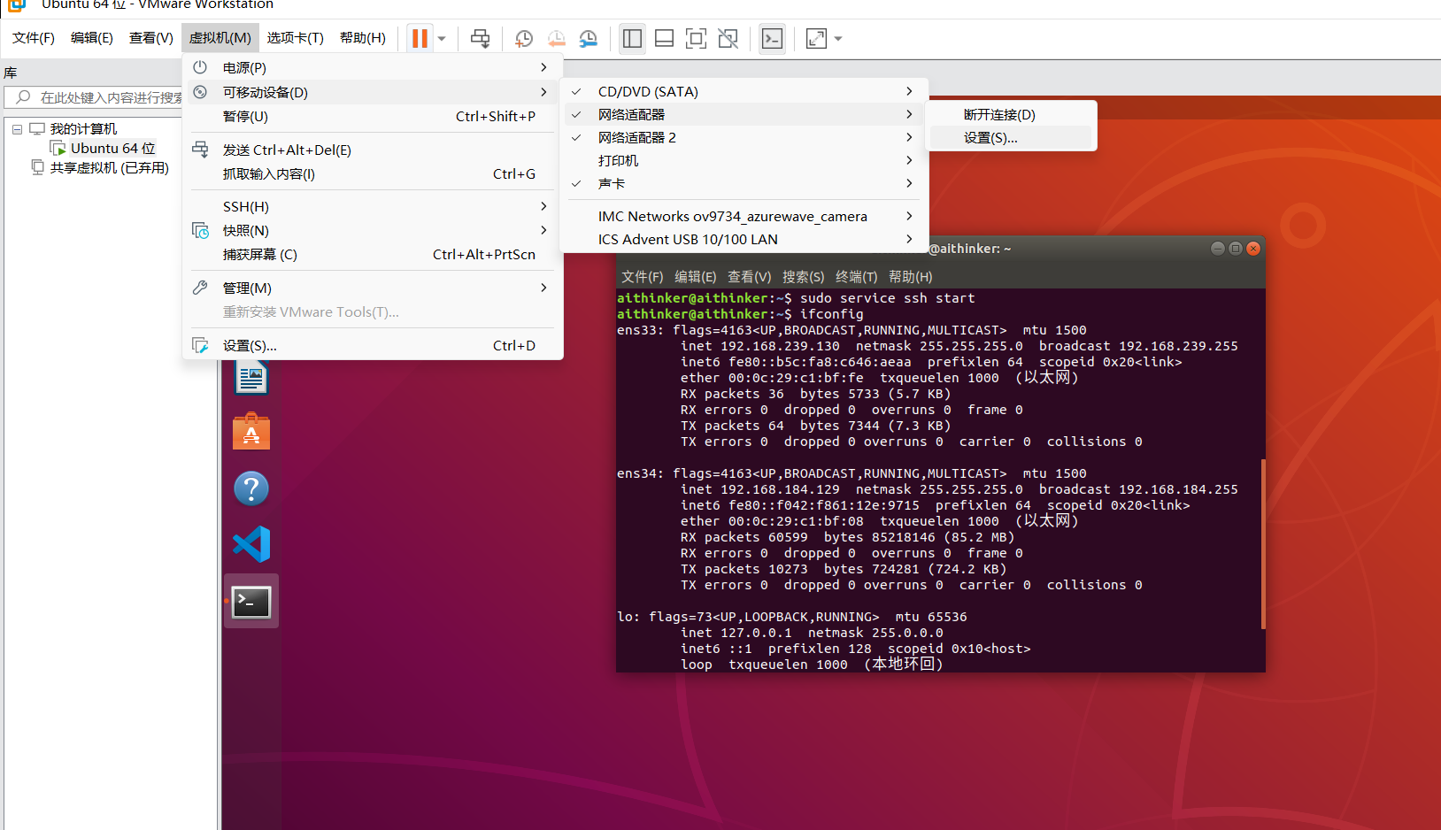The width and height of the screenshot is (1441, 830).
Task: Select 发送 Ctrl+Alt+Del(E) menu entry
Action: [x=373, y=150]
